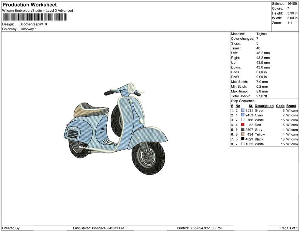Click the Code column header
This screenshot has height=231, width=300.
(280, 106)
